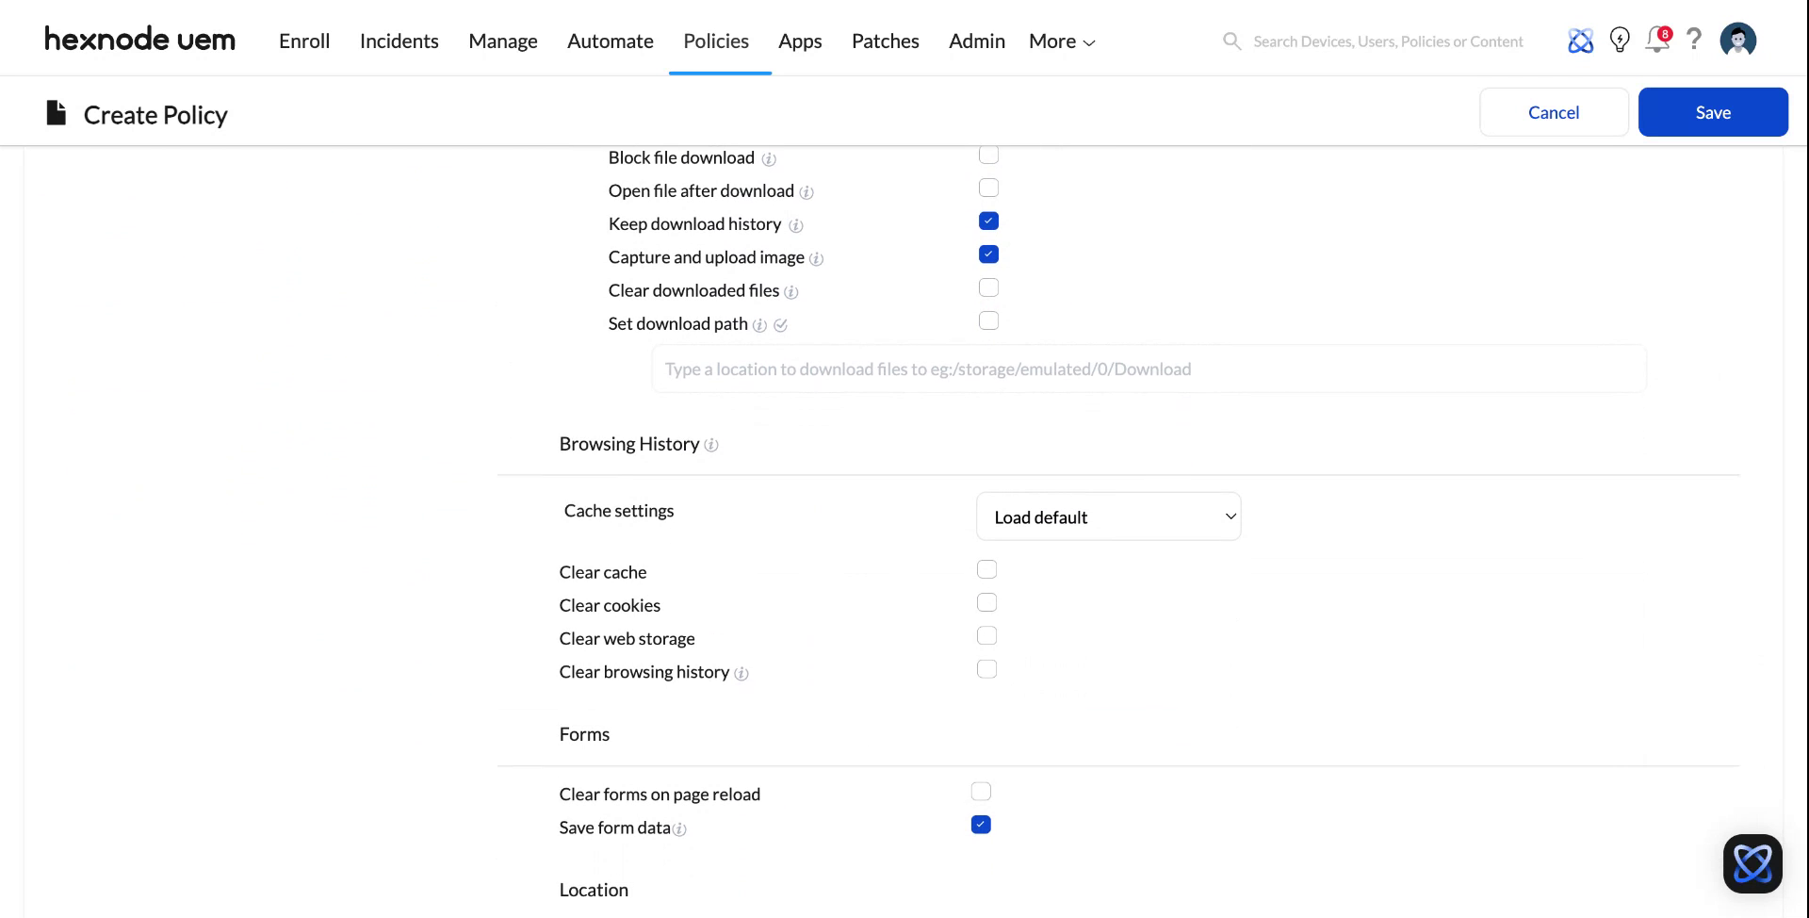This screenshot has width=1809, height=918.
Task: Open the user profile avatar
Action: pyautogui.click(x=1737, y=41)
